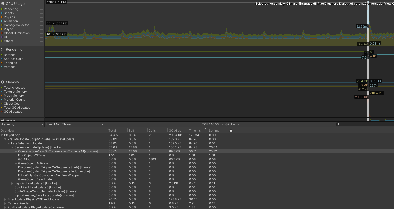394x209 pixels.
Task: Toggle Total Allocated series visibility
Action: coord(2,88)
